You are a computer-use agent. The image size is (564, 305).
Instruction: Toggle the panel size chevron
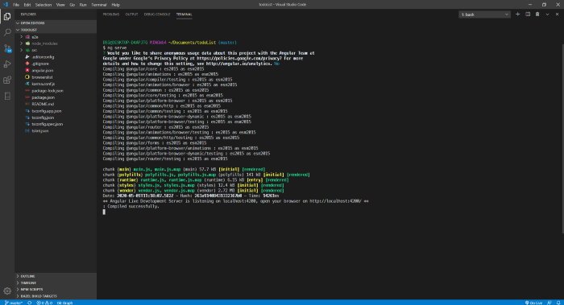[x=547, y=14]
